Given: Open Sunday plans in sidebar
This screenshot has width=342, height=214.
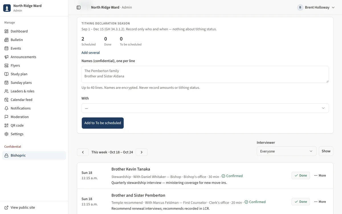Looking at the screenshot, I should click(34, 83).
